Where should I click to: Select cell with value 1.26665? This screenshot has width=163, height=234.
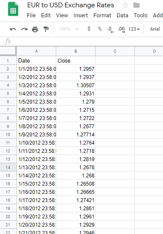point(76,192)
